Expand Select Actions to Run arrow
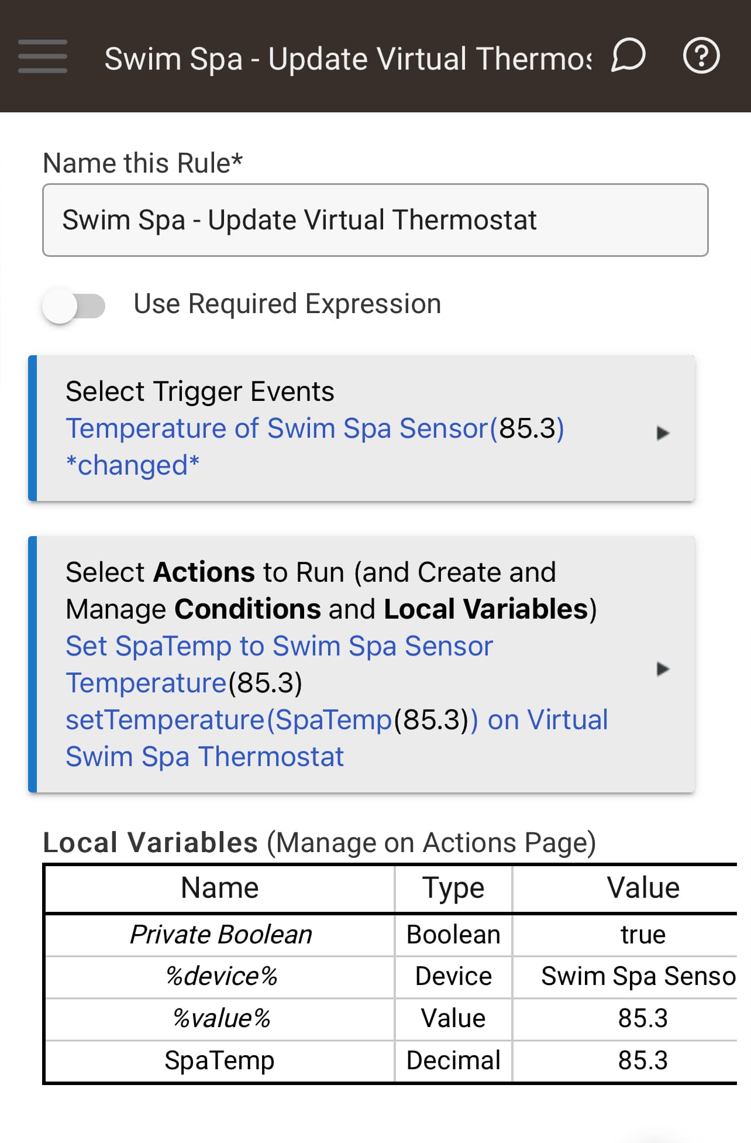Viewport: 751px width, 1143px height. [x=662, y=669]
